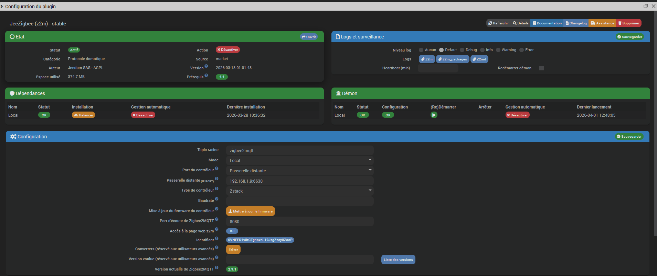657x276 pixels.
Task: Click Relancer to reinstall dependencies
Action: tap(83, 115)
